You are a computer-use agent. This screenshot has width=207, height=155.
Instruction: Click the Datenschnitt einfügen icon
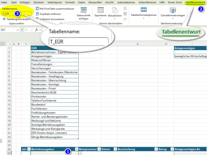pos(84,10)
